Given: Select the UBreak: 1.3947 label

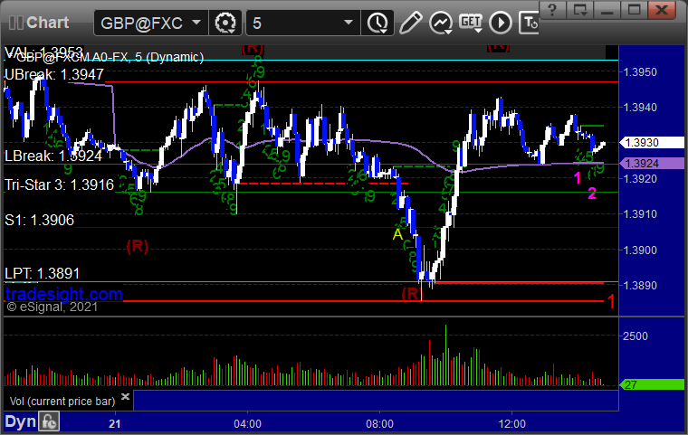Looking at the screenshot, I should [x=54, y=74].
